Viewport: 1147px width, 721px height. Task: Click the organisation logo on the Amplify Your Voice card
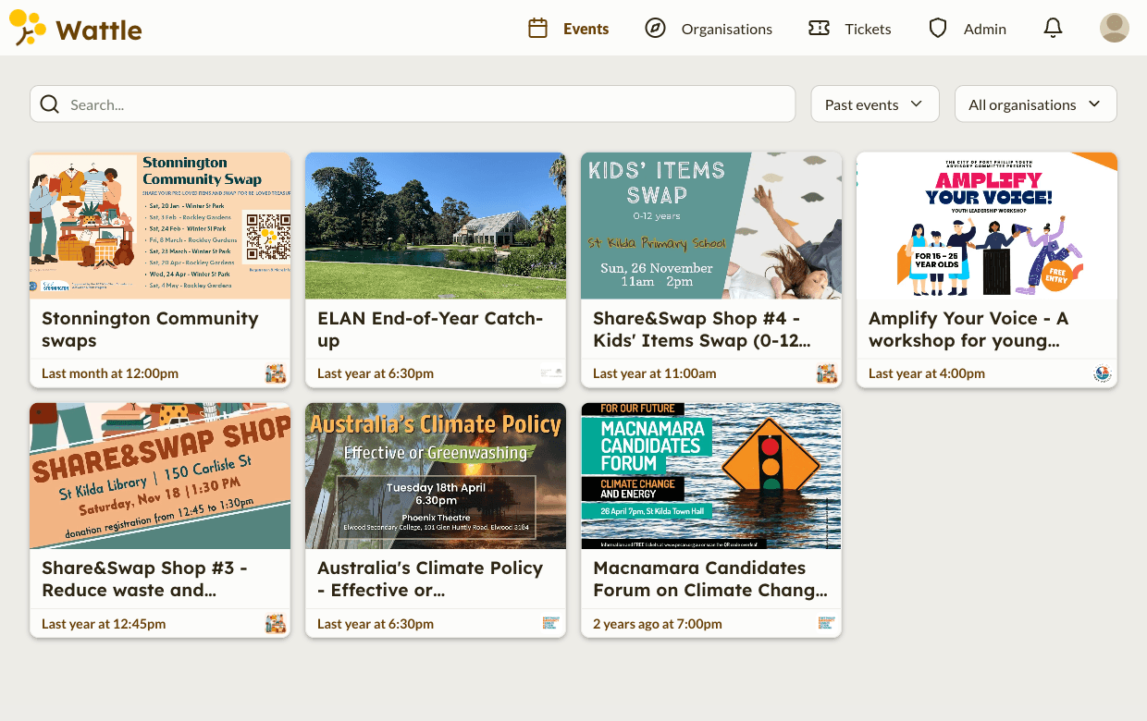[x=1101, y=373]
